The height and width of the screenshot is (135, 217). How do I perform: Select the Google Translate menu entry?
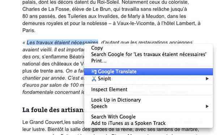[x=149, y=72]
